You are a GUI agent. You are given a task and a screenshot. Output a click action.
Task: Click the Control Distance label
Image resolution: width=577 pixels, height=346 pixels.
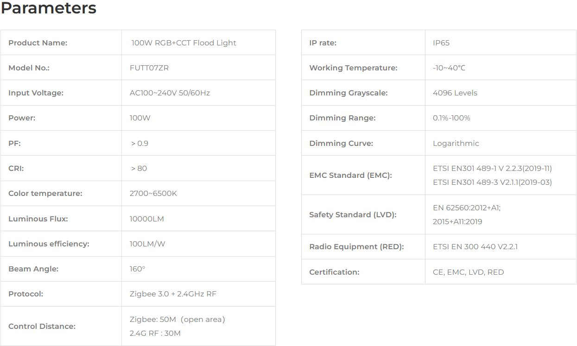(x=42, y=326)
